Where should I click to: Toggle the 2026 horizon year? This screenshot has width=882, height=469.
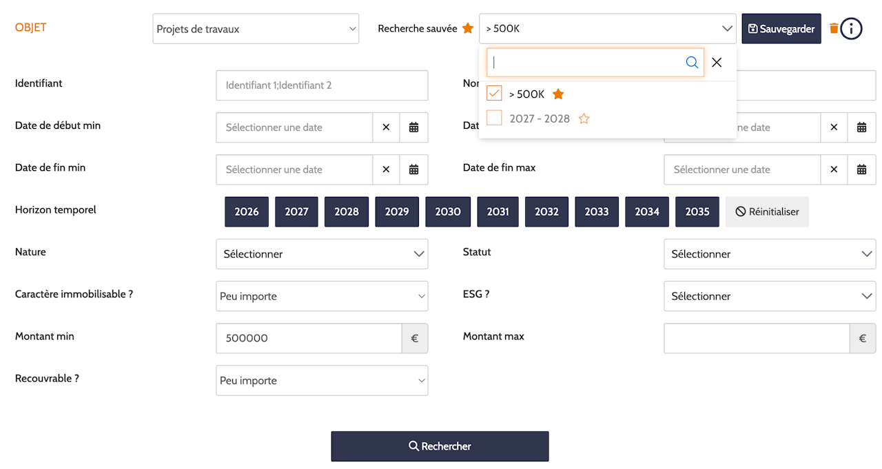click(x=247, y=211)
